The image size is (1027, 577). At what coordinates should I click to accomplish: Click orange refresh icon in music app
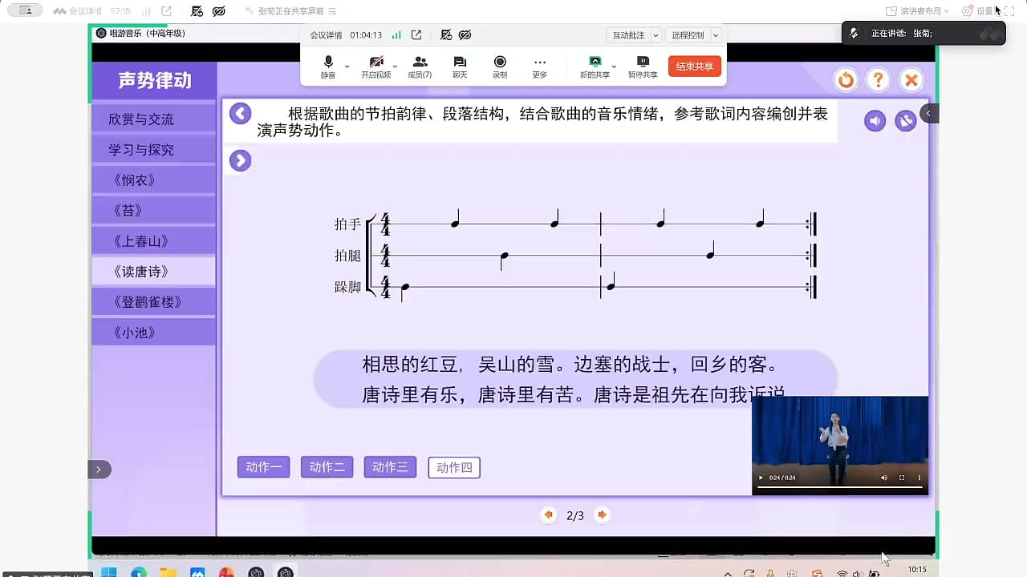point(846,79)
